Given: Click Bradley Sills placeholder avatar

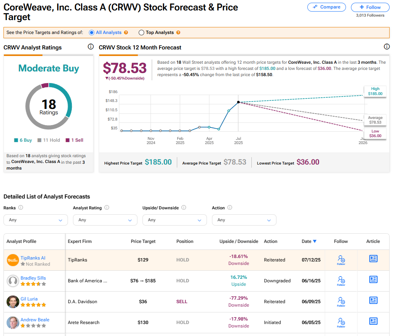Looking at the screenshot, I should click(13, 281).
